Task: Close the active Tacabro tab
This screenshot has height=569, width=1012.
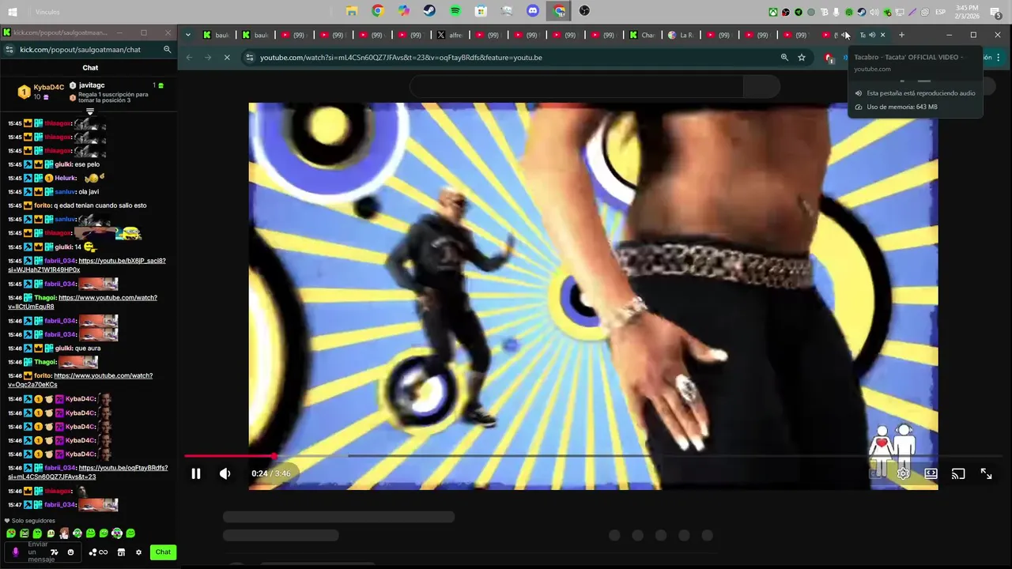Action: click(882, 35)
